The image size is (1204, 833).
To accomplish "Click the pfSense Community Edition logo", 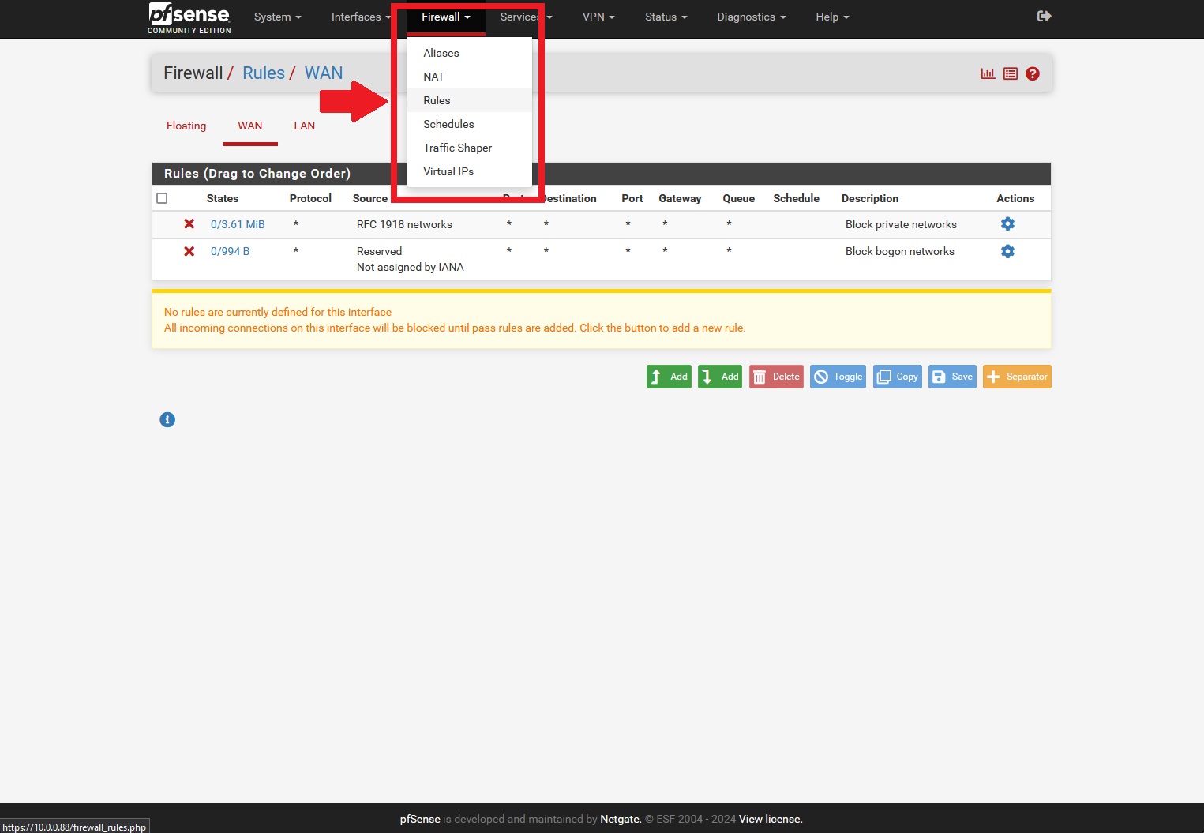I will (189, 18).
